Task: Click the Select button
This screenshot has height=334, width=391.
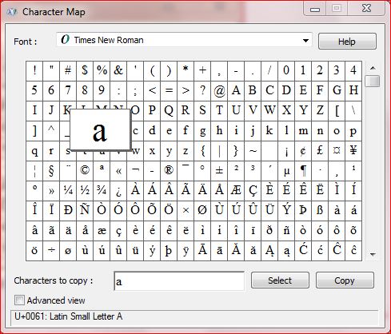Action: click(x=280, y=280)
